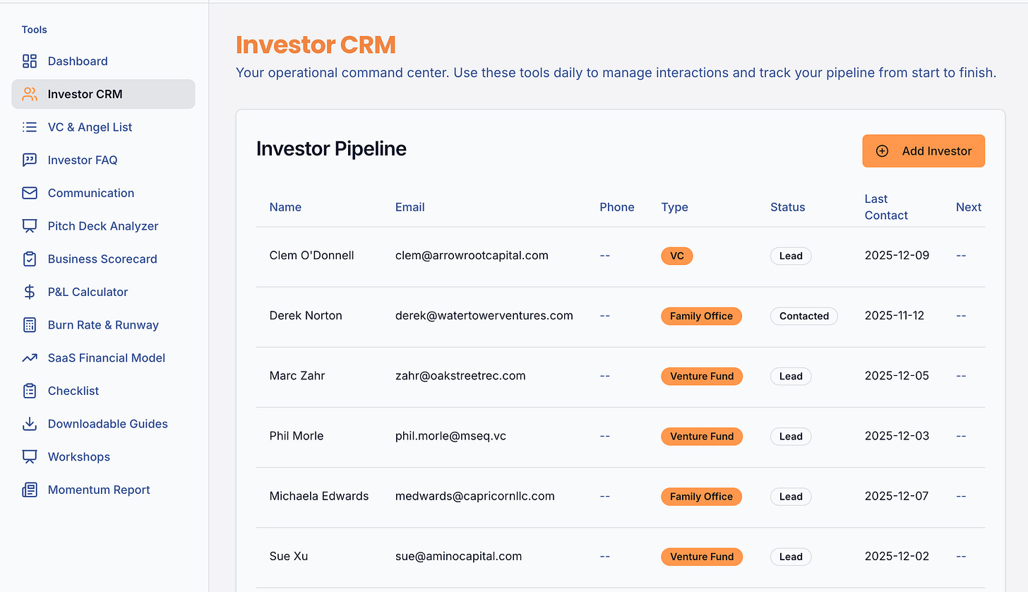This screenshot has width=1028, height=592.
Task: Select Sue Xu's Lead status badge
Action: click(790, 557)
